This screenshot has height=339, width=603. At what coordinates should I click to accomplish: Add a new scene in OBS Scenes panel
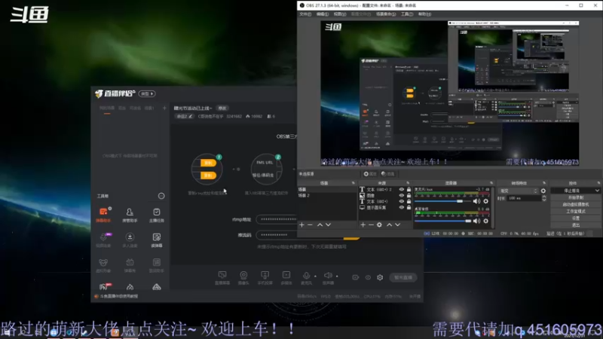click(x=302, y=224)
